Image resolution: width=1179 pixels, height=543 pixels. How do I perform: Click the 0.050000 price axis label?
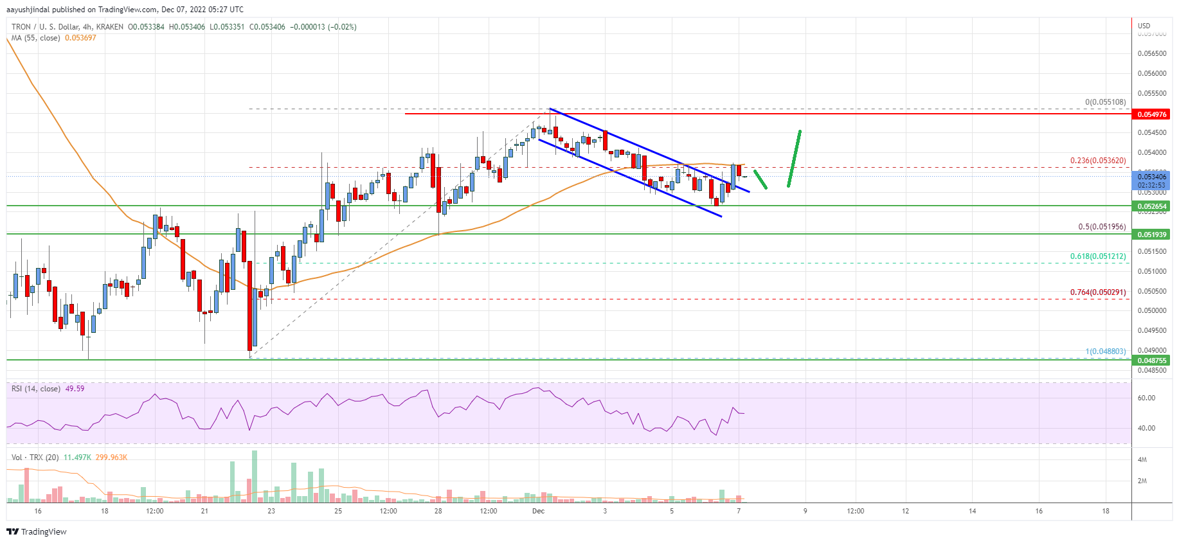[1152, 311]
